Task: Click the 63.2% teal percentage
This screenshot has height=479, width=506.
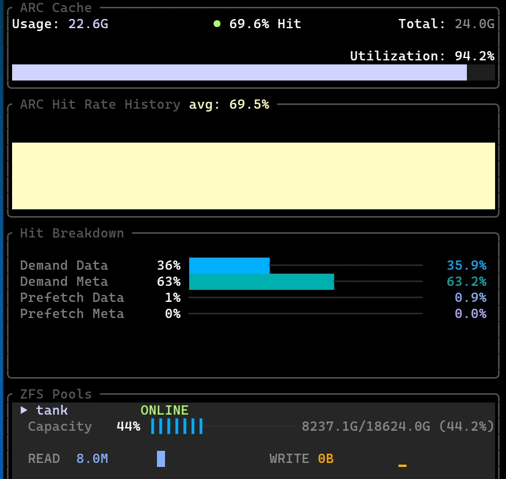Action: pyautogui.click(x=467, y=281)
